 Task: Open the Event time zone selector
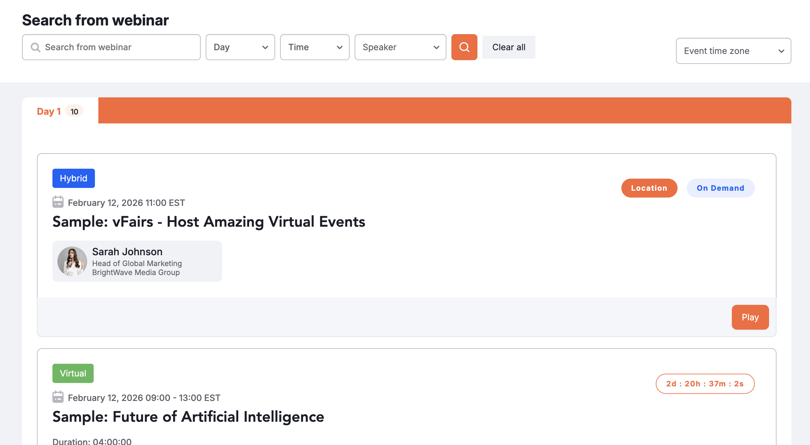point(733,51)
